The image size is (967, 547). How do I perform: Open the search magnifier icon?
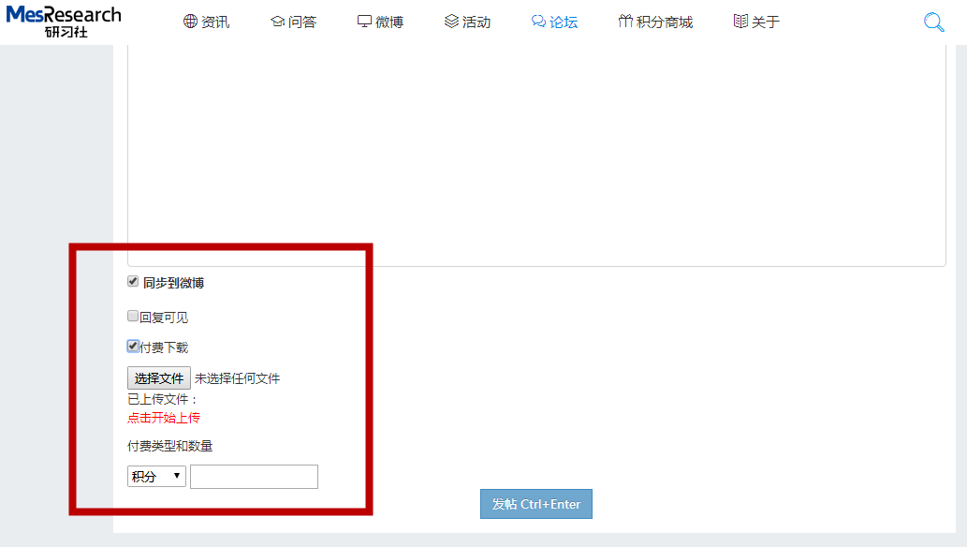coord(933,22)
